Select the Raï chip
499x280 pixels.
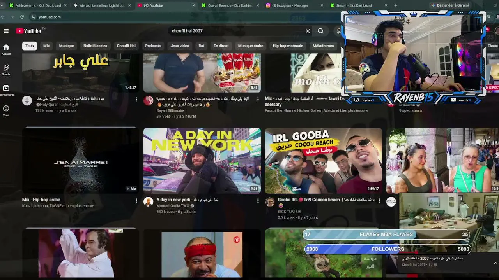click(x=201, y=46)
